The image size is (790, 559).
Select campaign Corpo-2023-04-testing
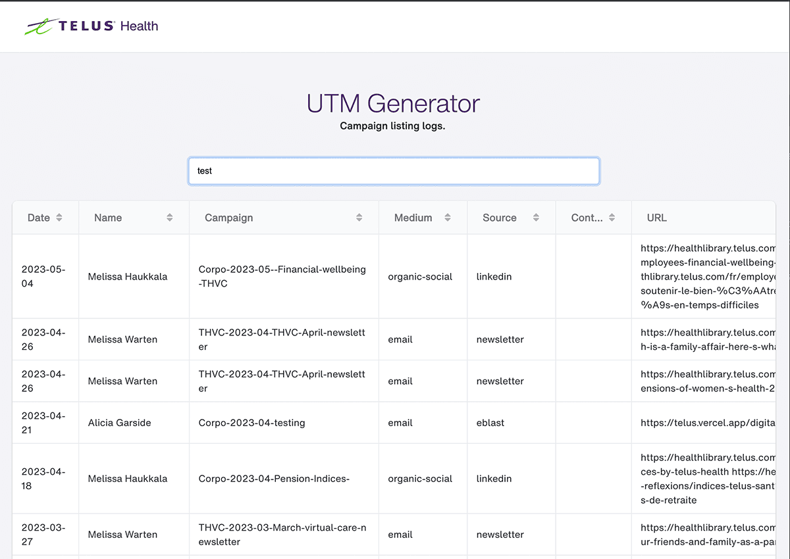(252, 423)
